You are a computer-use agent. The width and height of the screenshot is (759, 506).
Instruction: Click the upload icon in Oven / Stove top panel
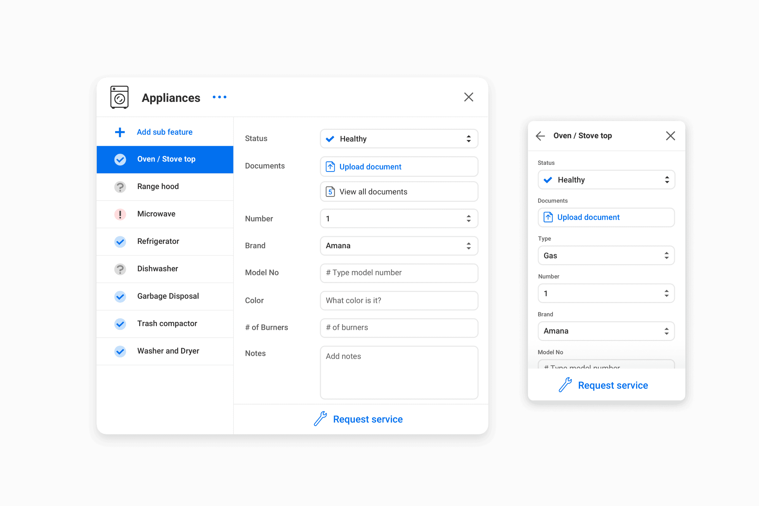click(548, 217)
